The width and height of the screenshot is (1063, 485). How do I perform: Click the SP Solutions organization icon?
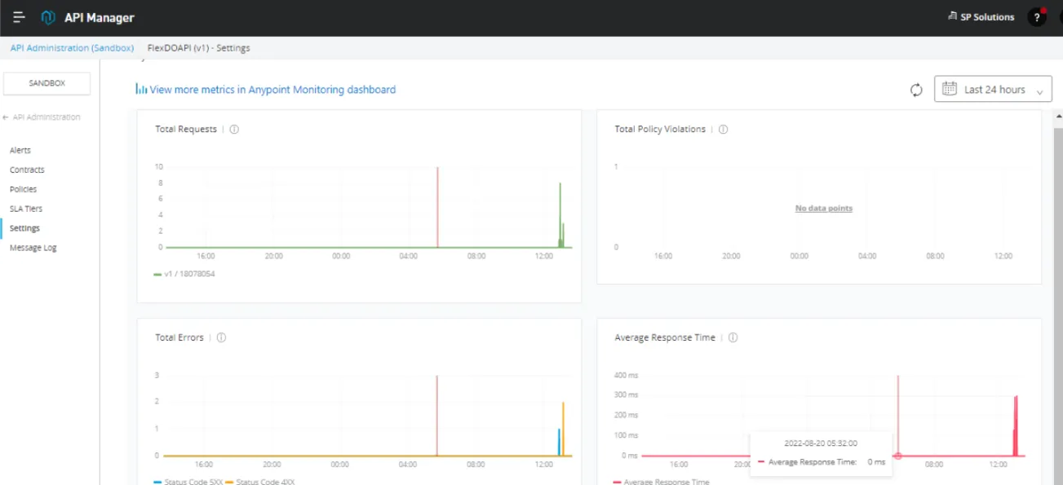click(x=953, y=16)
